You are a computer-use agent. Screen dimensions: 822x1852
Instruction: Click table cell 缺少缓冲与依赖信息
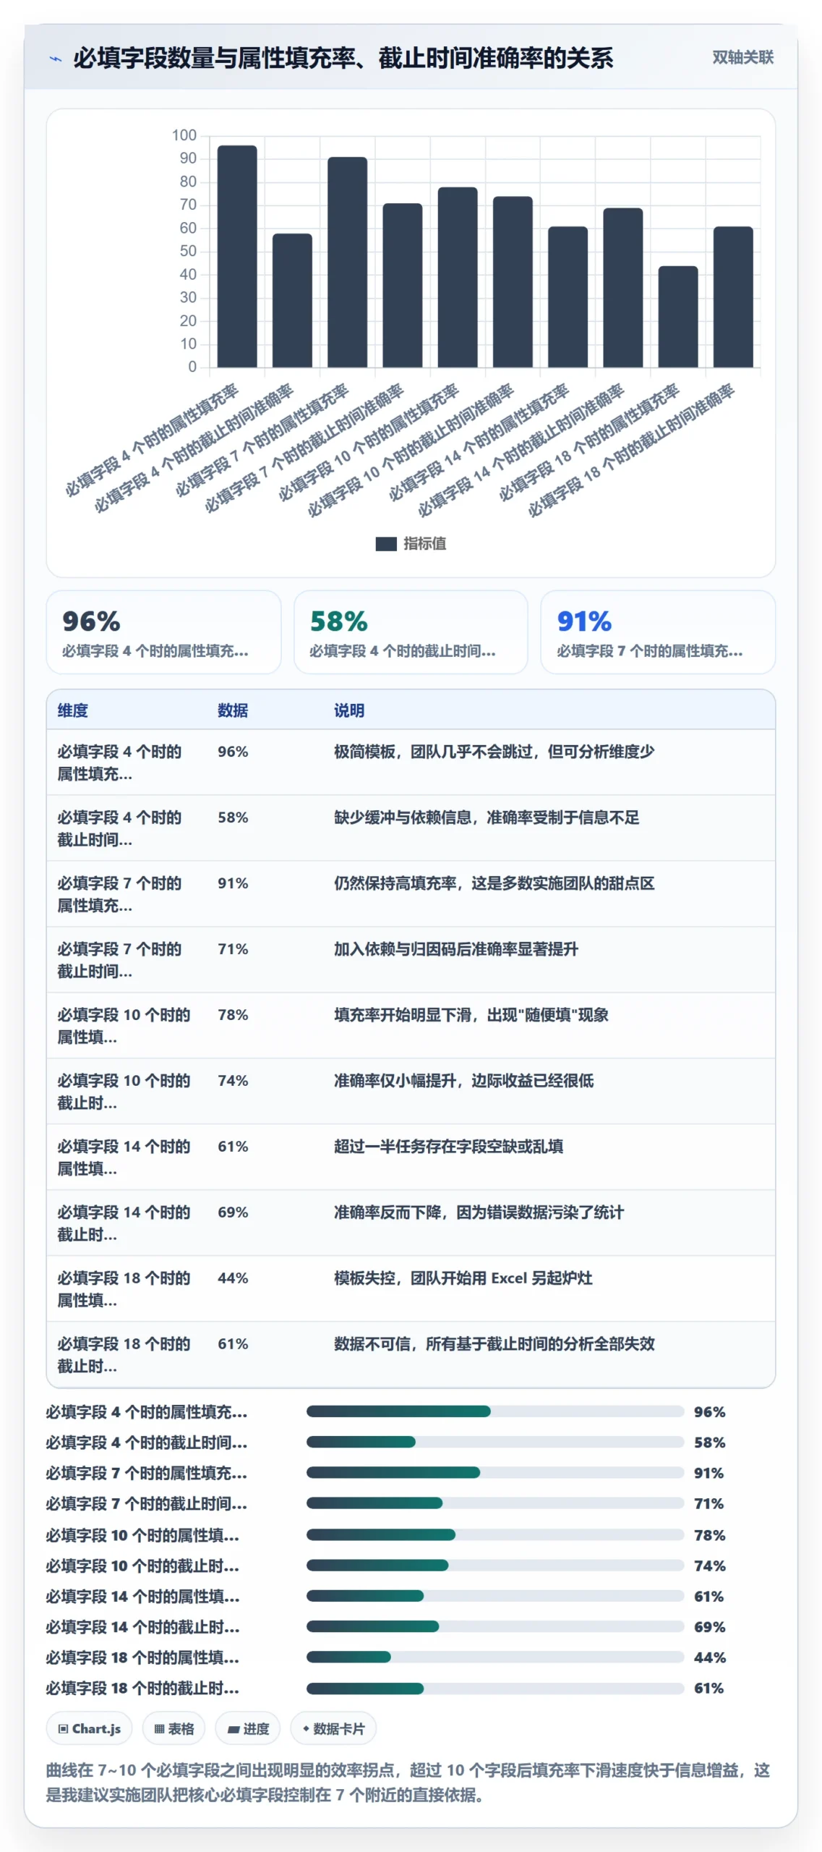coord(487,817)
